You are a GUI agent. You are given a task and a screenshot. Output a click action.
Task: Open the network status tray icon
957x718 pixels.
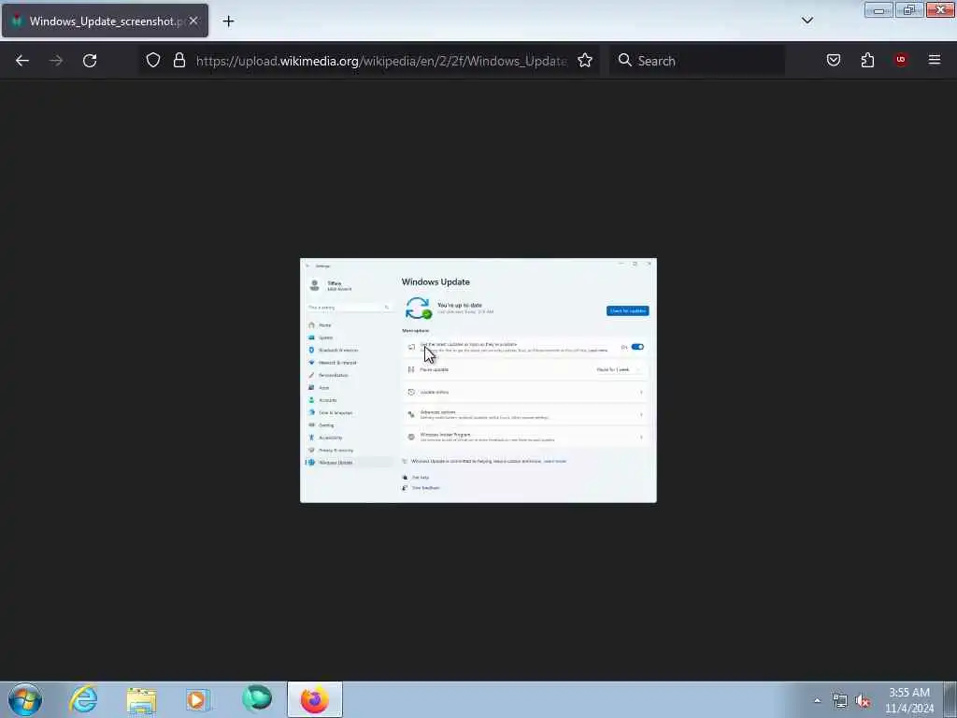pos(840,701)
